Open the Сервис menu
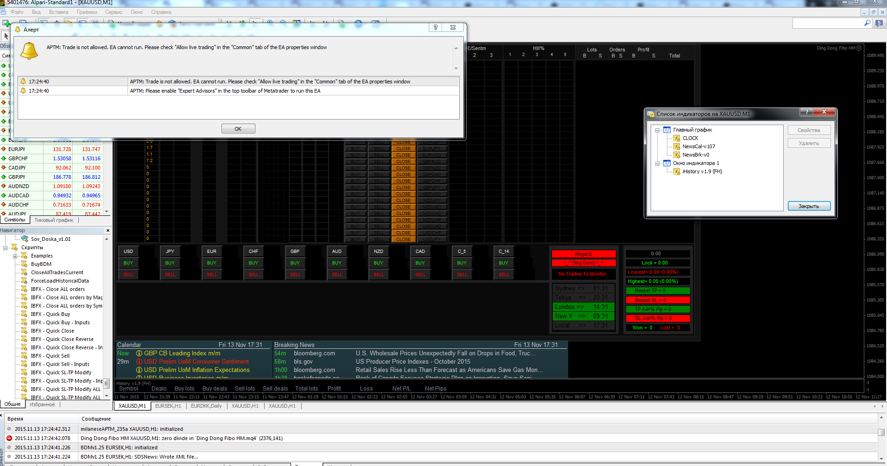 click(x=114, y=12)
